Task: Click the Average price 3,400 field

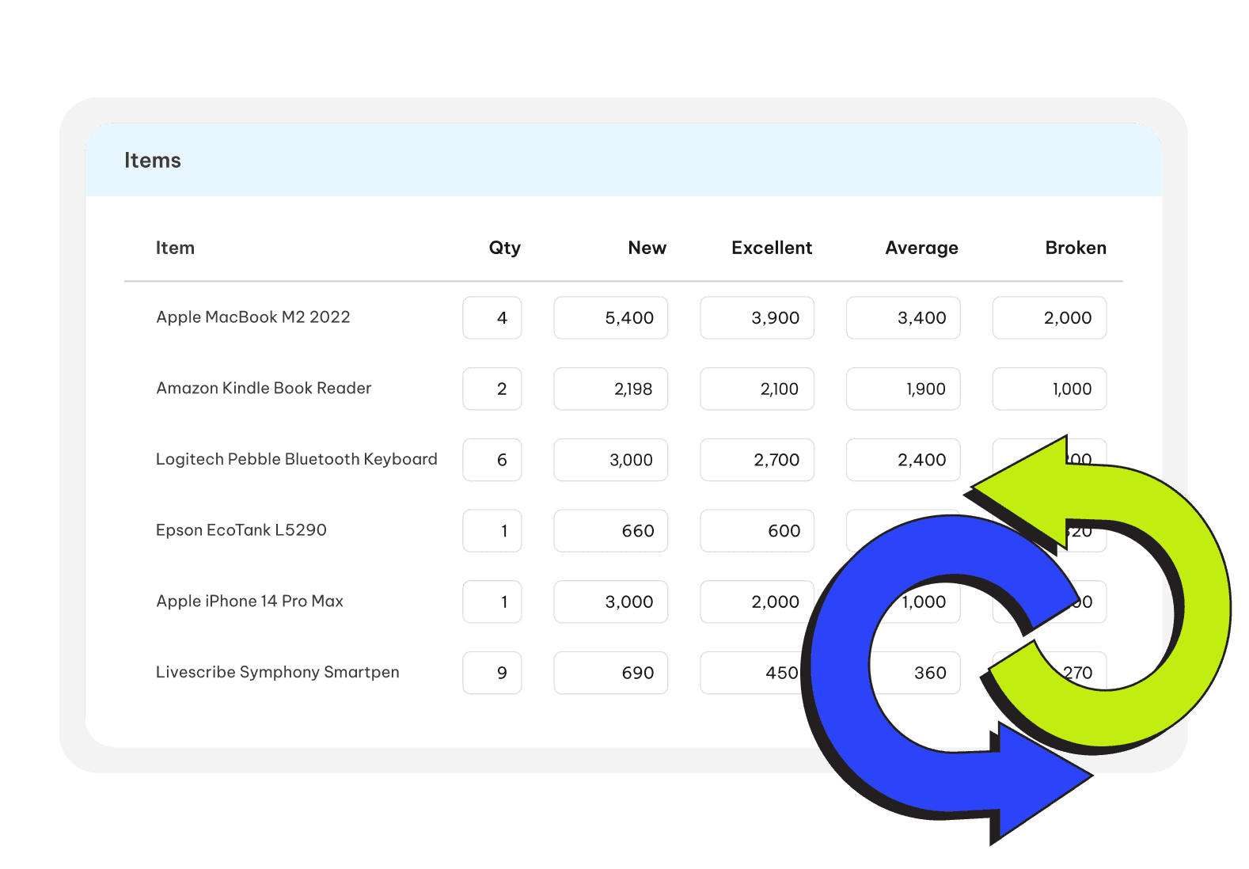Action: pyautogui.click(x=903, y=317)
